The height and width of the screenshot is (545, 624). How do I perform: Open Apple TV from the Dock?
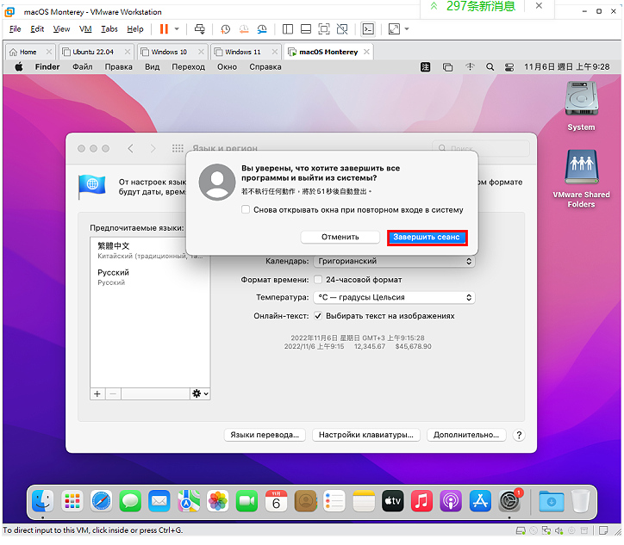392,500
